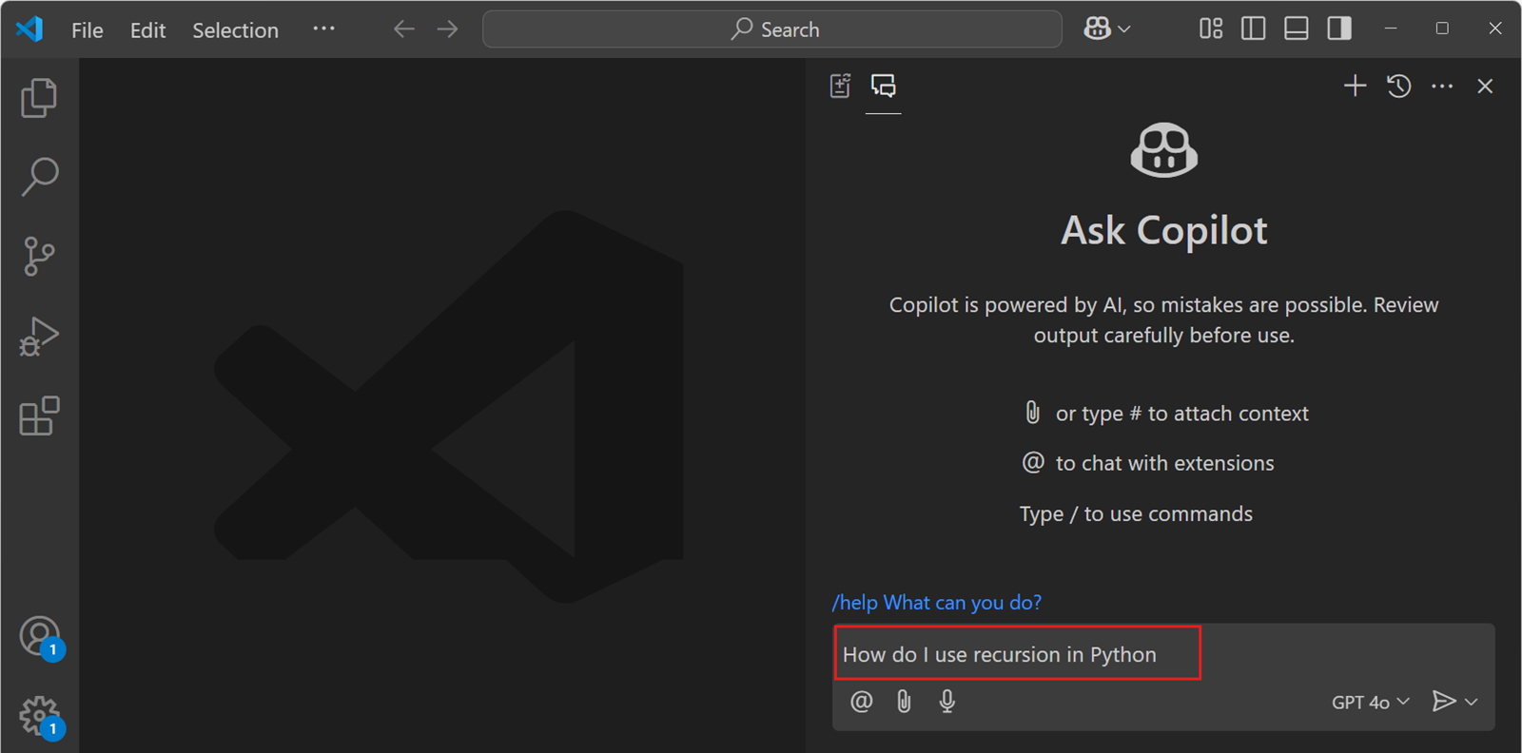The width and height of the screenshot is (1522, 753).
Task: Open the Extensions view
Action: tap(39, 415)
